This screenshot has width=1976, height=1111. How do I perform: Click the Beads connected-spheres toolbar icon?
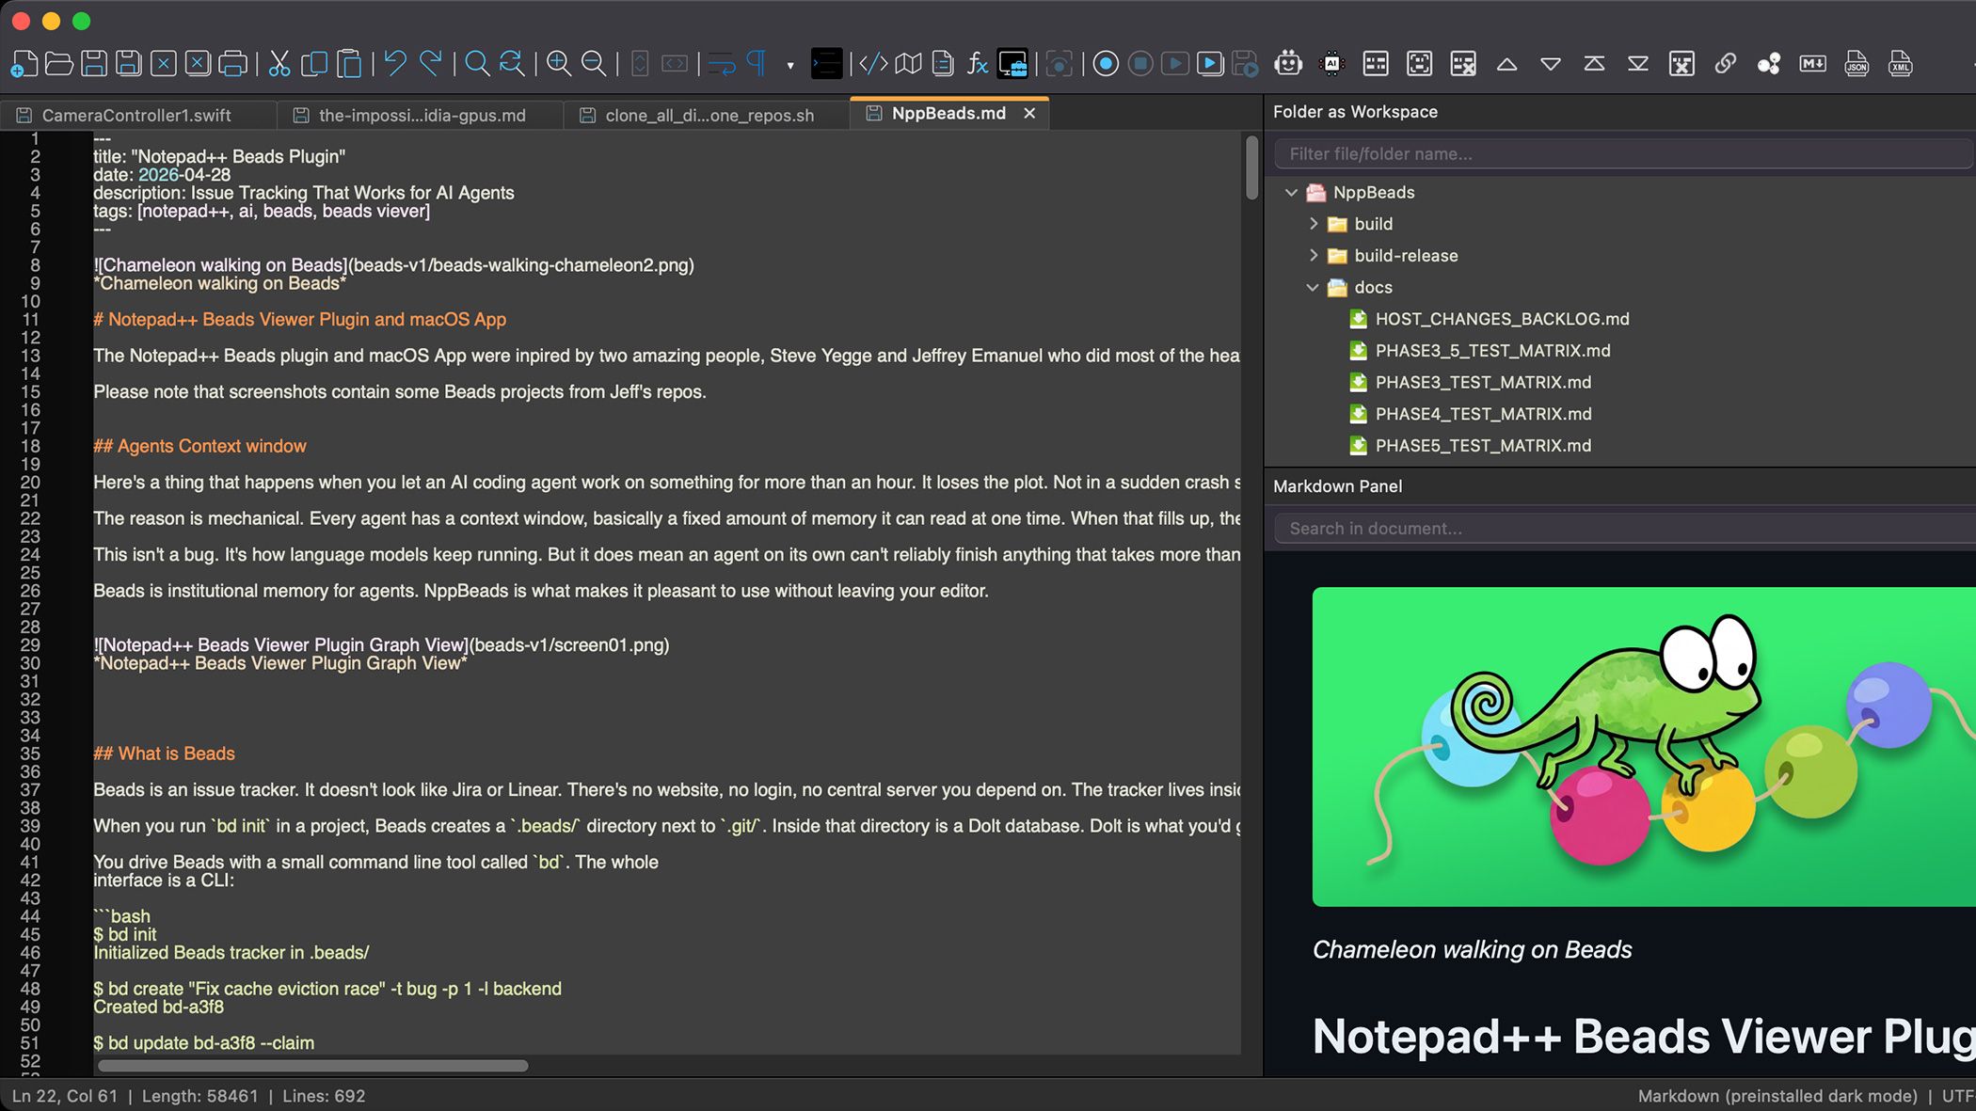click(1769, 64)
